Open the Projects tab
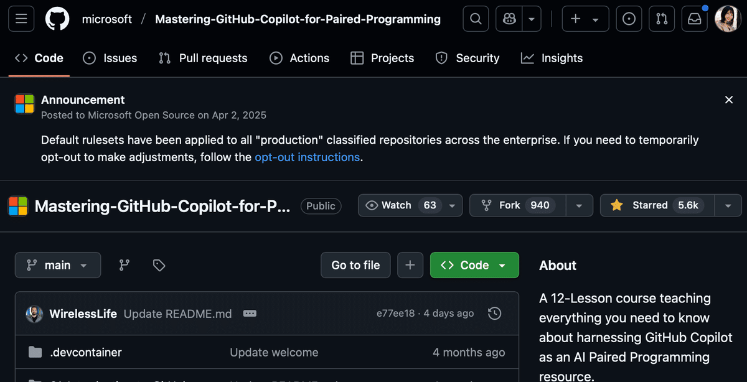This screenshot has height=382, width=747. 382,58
